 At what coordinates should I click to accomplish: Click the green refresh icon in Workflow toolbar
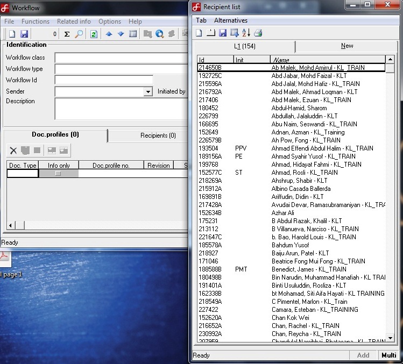(94, 34)
